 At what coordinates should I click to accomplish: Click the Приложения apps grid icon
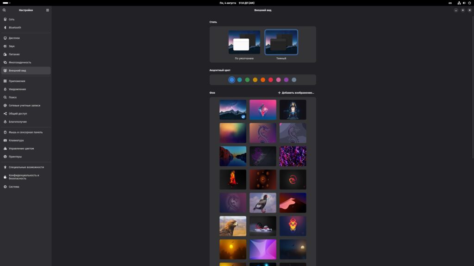(5, 81)
